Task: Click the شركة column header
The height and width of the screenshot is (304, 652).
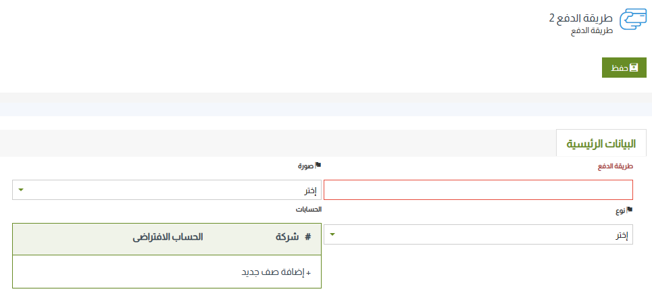Action: (x=286, y=238)
